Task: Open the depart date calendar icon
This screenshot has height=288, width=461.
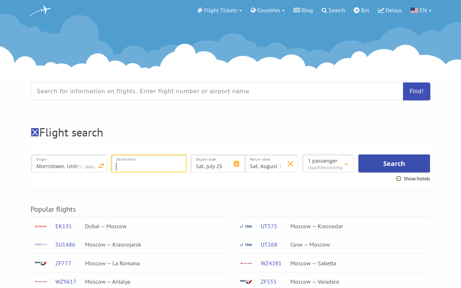Action: point(236,163)
